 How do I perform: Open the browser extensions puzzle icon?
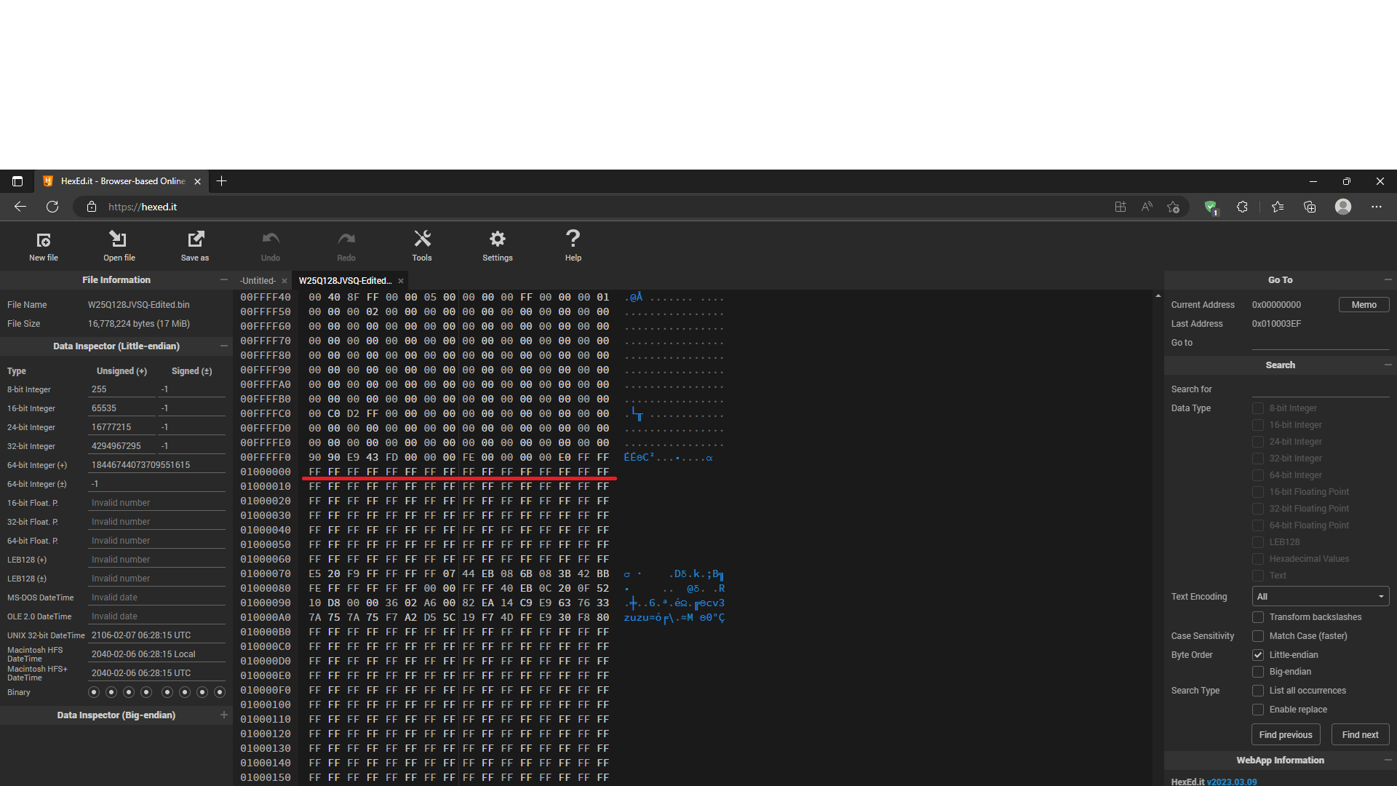tap(1242, 207)
